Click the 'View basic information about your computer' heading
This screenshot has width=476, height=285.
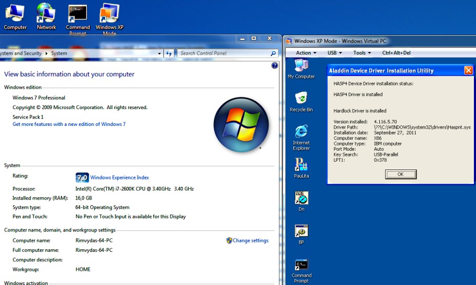[x=69, y=75]
